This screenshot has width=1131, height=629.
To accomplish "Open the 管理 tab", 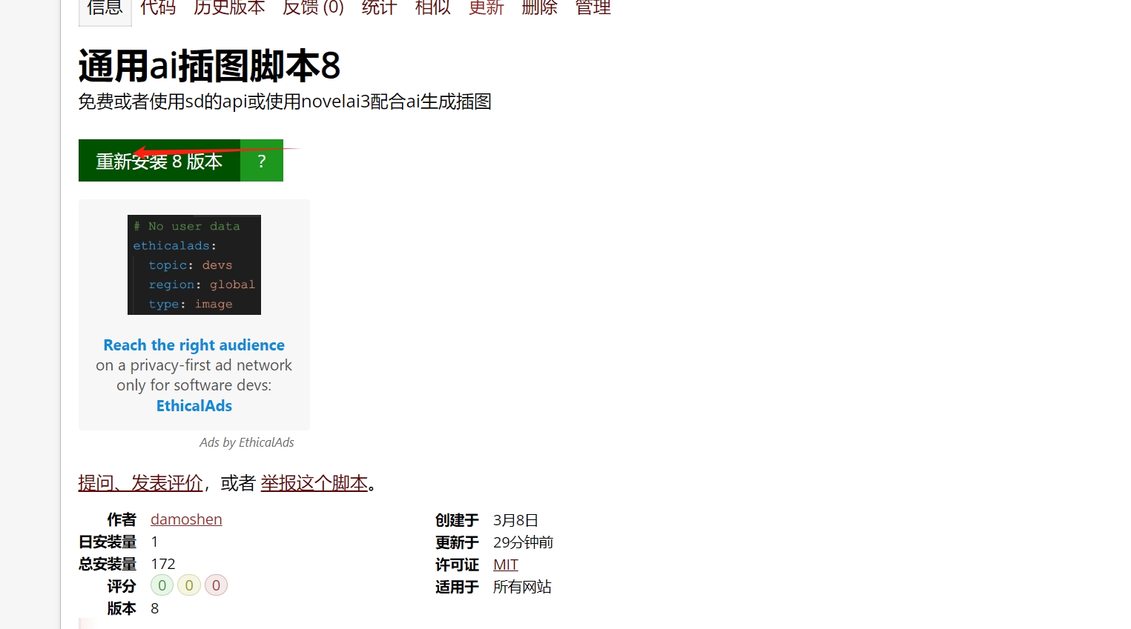I will point(593,8).
